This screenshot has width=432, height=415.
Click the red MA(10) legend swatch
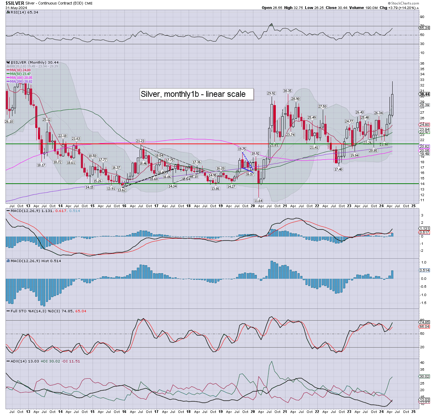pos(8,70)
